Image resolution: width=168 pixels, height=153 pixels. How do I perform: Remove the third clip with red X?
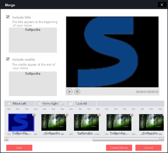click(x=99, y=115)
